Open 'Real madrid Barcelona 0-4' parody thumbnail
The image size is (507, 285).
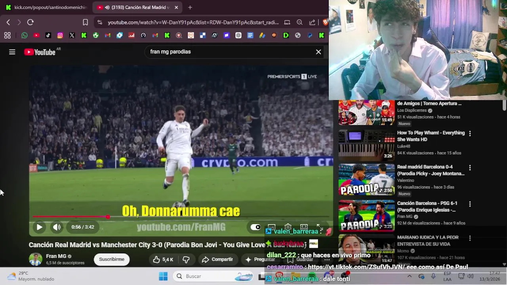(x=366, y=180)
